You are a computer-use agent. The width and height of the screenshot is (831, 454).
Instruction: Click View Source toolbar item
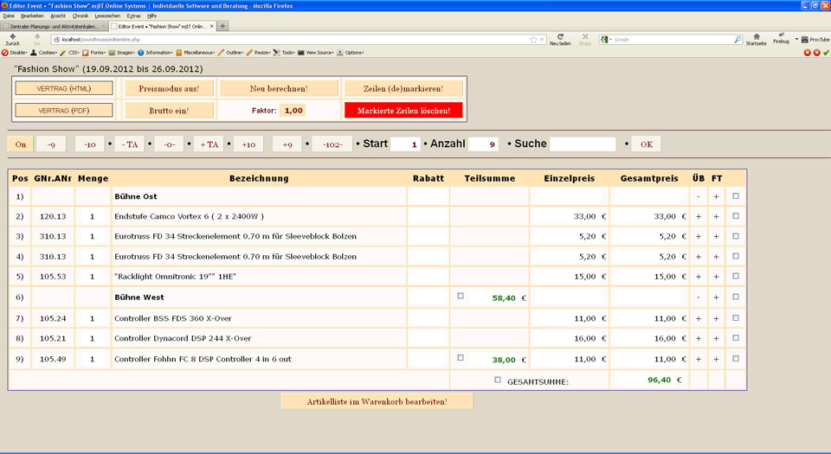[x=316, y=53]
